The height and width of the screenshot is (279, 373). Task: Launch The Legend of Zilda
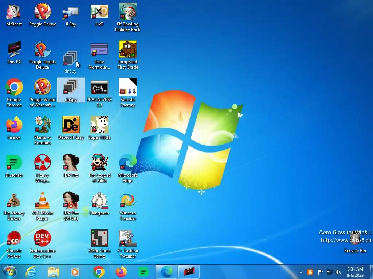(x=99, y=168)
